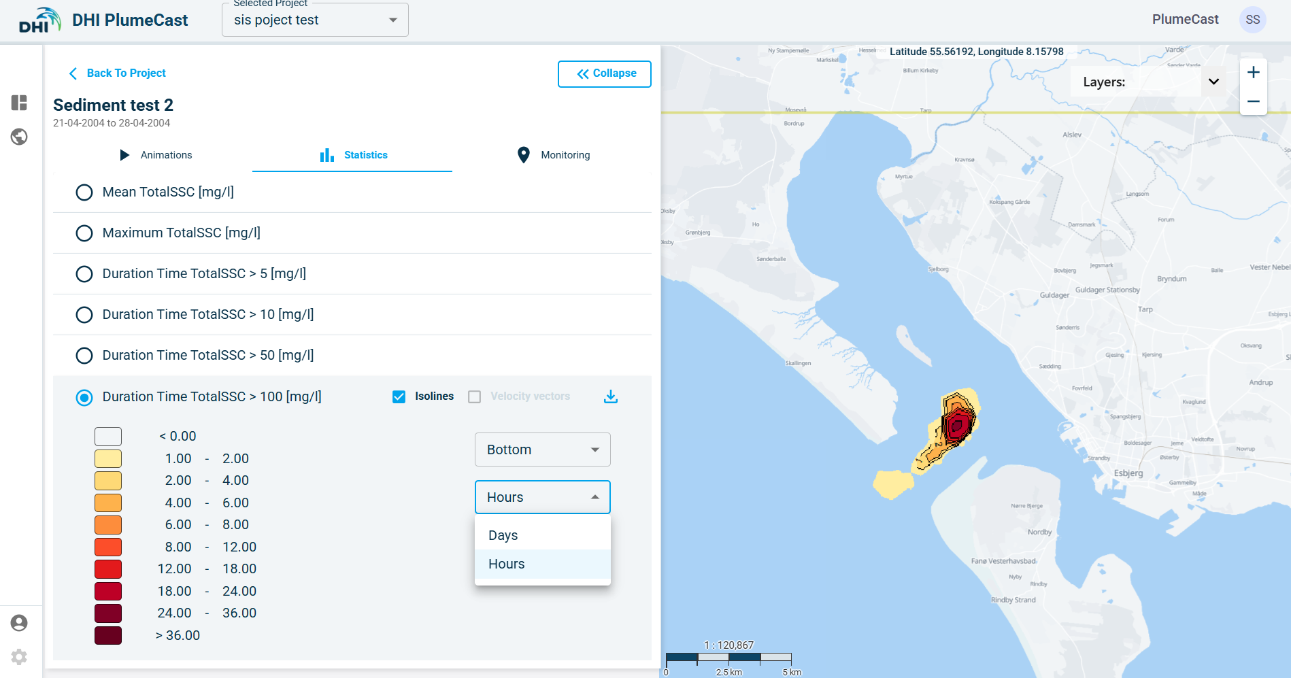Click the Collapse panel button

(x=604, y=73)
